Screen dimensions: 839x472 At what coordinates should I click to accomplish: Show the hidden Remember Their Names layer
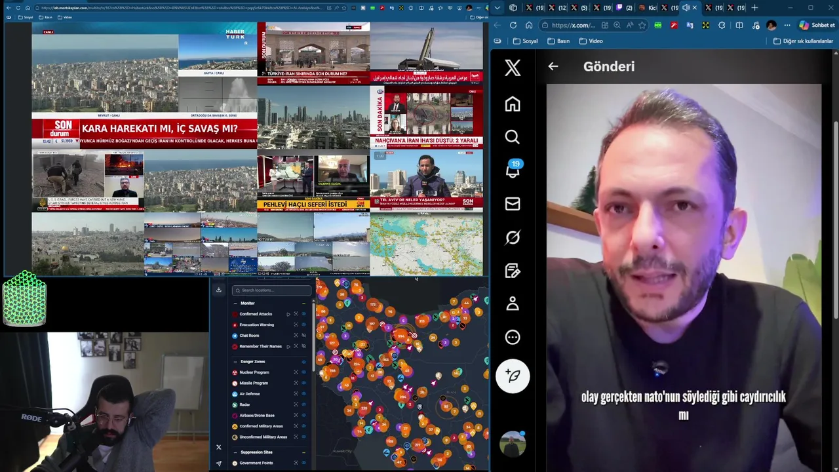(303, 346)
